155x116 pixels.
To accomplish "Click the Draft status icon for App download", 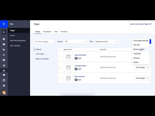I will click(76, 58).
